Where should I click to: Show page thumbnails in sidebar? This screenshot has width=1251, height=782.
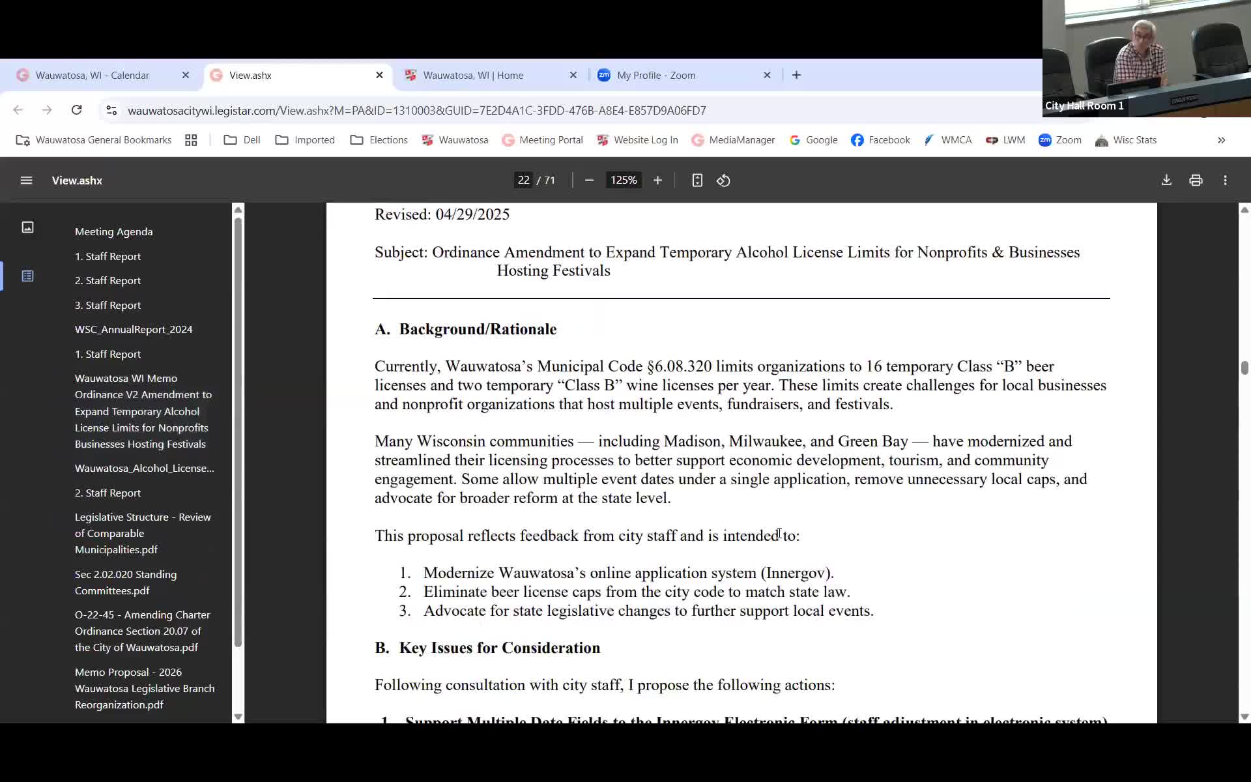click(x=27, y=227)
